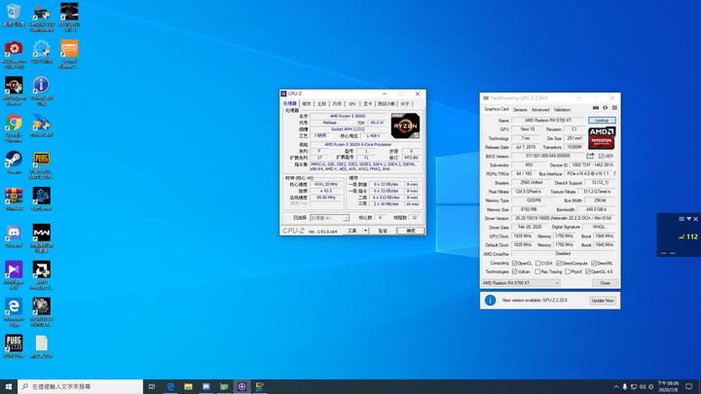Switch to the GPU-Z Sensors tab
The height and width of the screenshot is (394, 701).
[x=520, y=109]
